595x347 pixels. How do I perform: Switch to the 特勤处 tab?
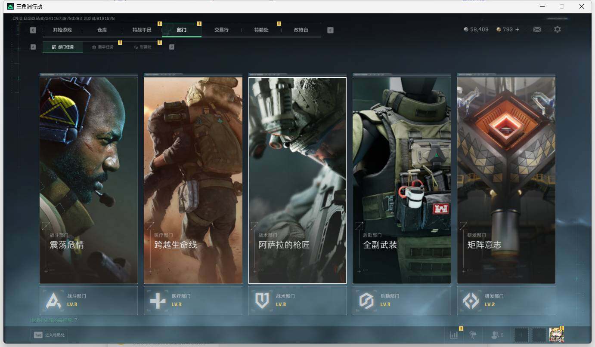pyautogui.click(x=261, y=30)
